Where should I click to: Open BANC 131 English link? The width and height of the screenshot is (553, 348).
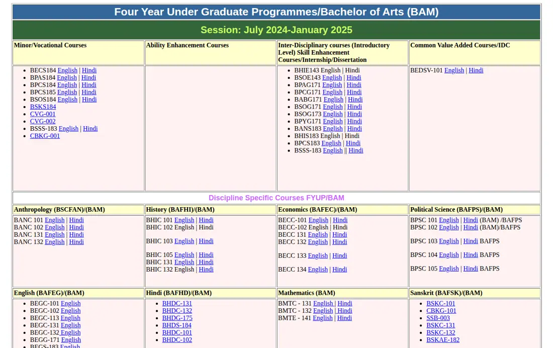tap(55, 235)
